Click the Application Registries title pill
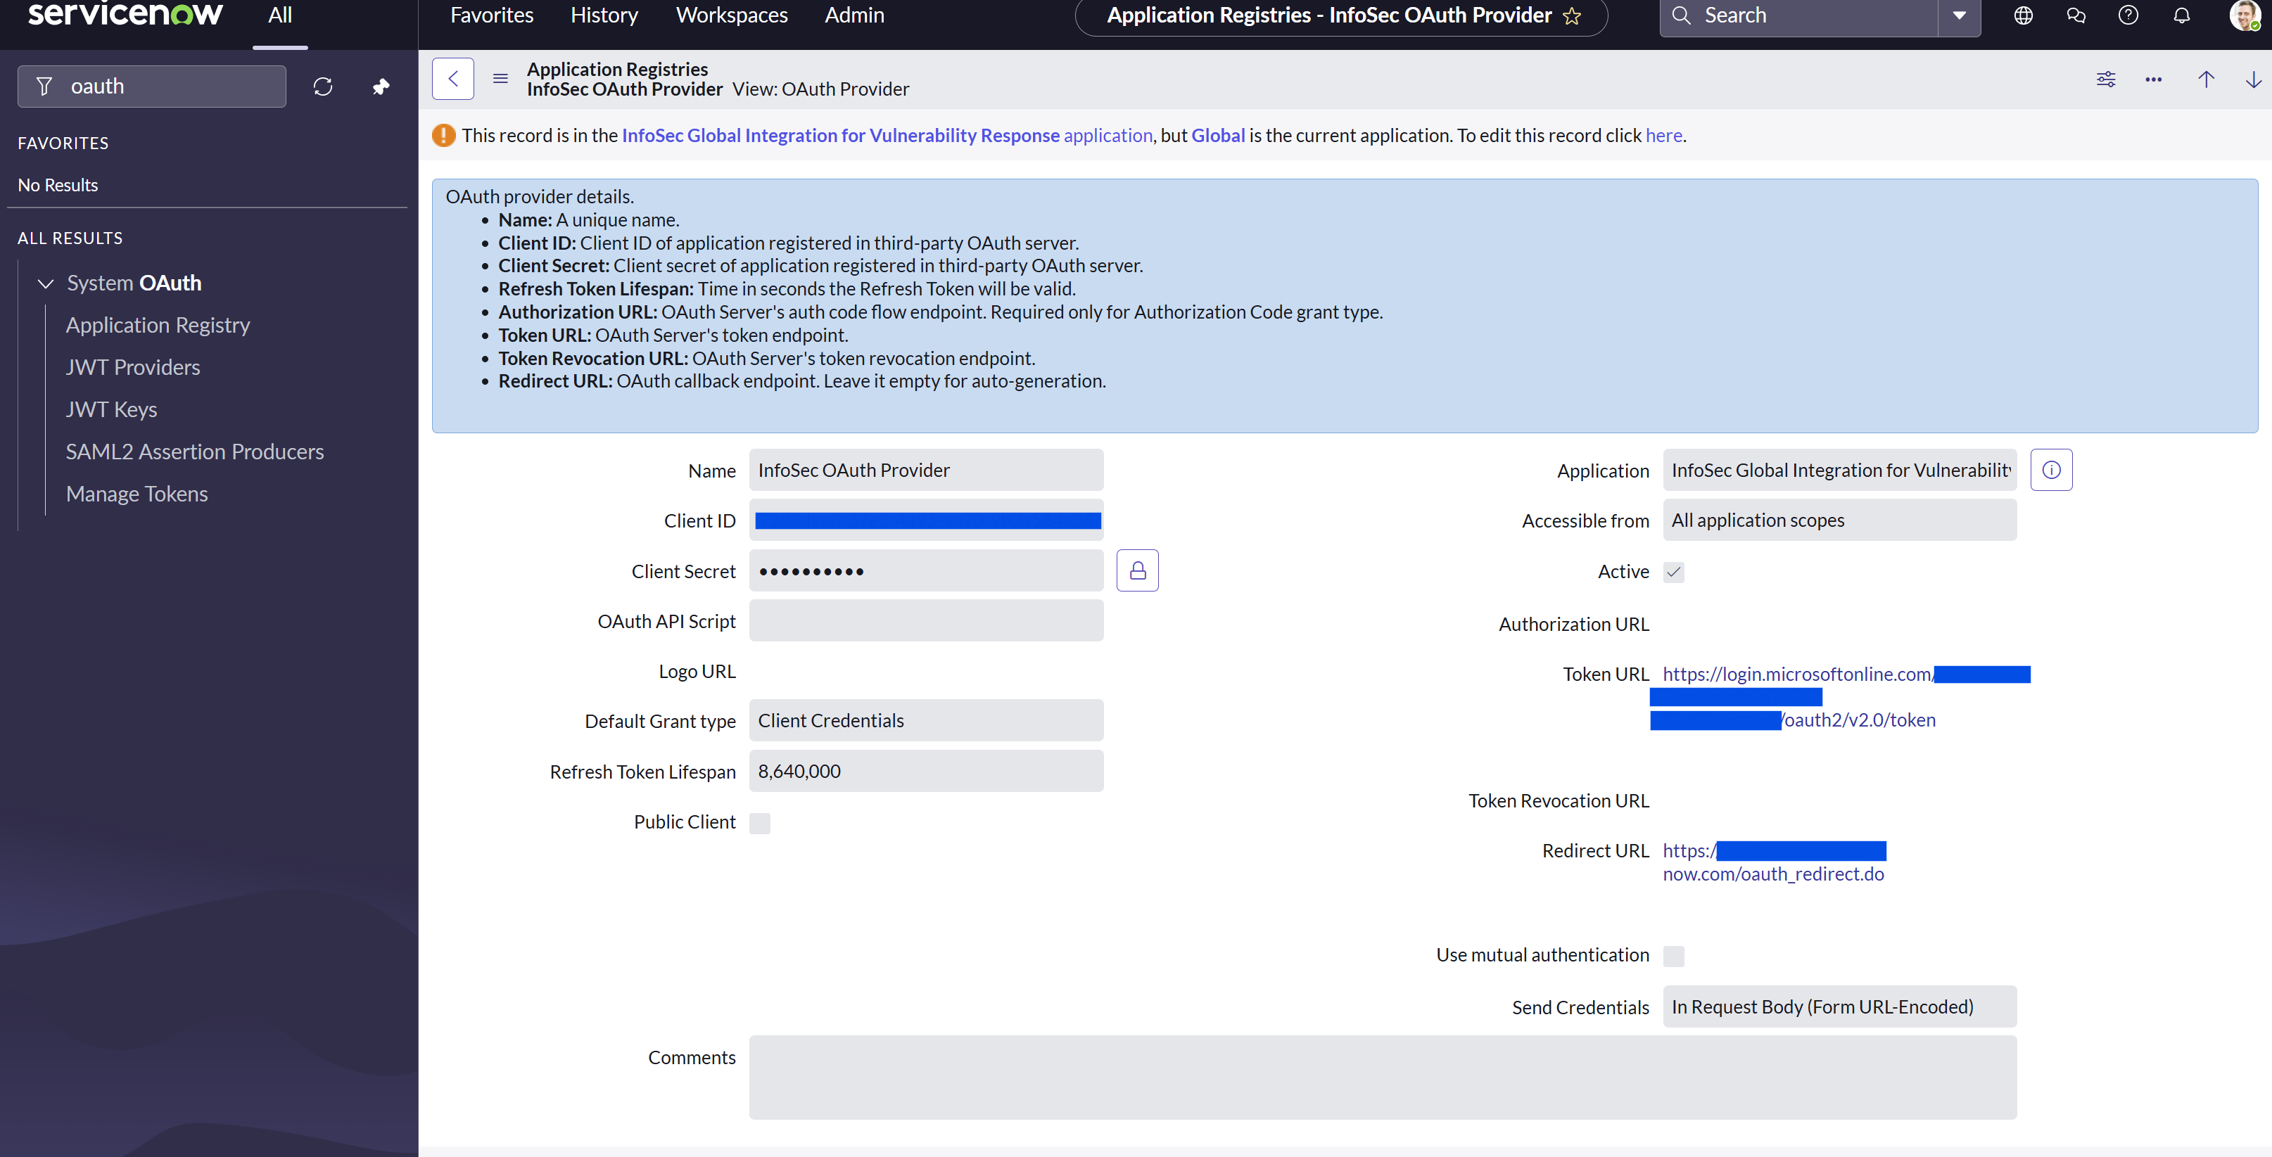 [1340, 16]
